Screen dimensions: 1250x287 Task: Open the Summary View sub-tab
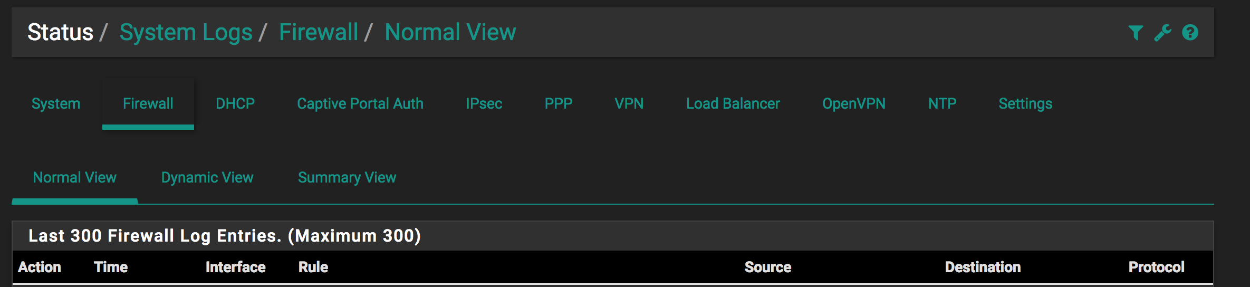(x=347, y=177)
